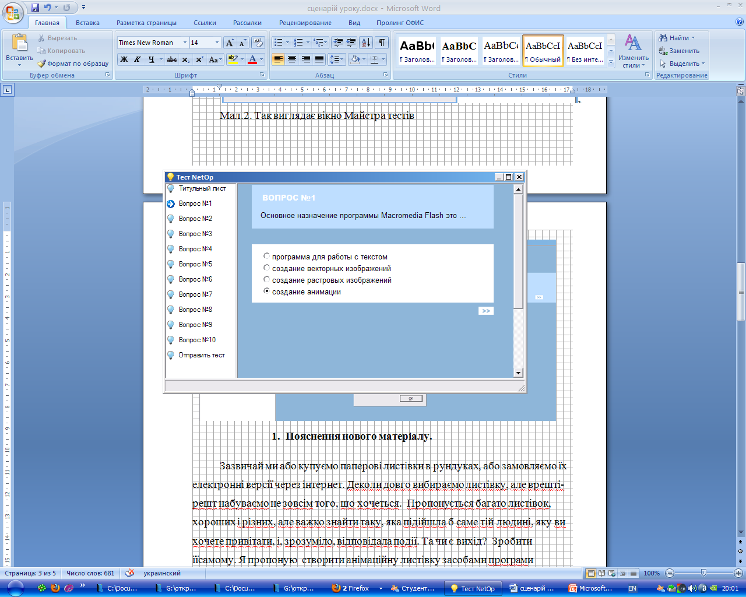
Task: Open the Рассылки tab
Action: [247, 23]
